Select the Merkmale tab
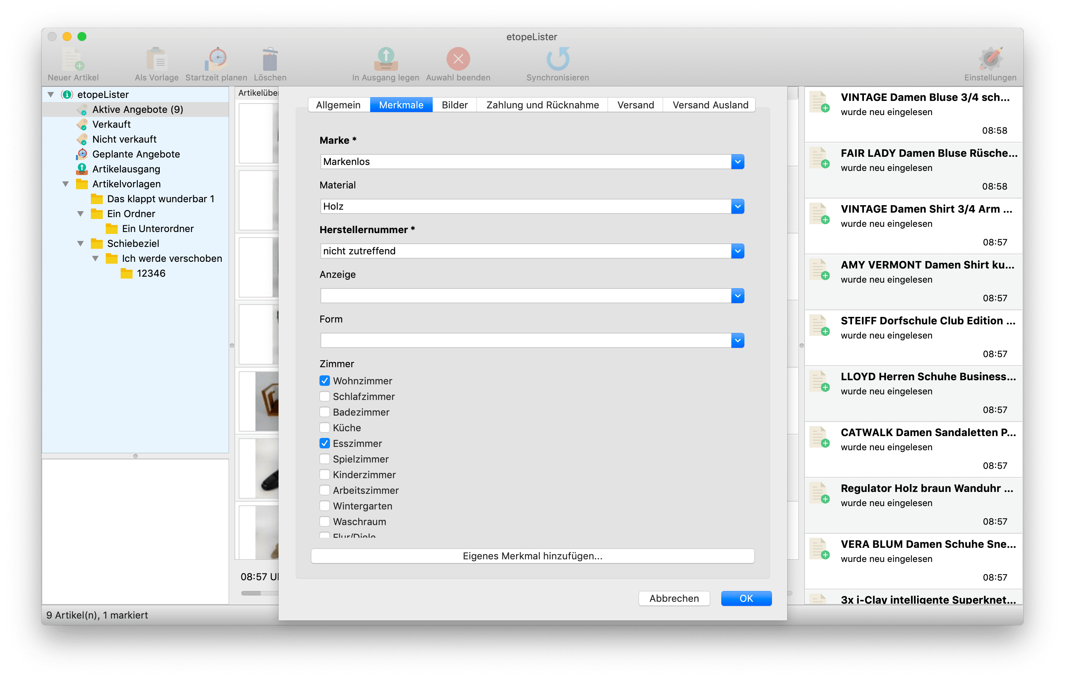This screenshot has width=1065, height=680. 401,105
